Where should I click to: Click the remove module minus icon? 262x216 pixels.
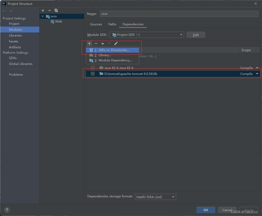pos(50,10)
